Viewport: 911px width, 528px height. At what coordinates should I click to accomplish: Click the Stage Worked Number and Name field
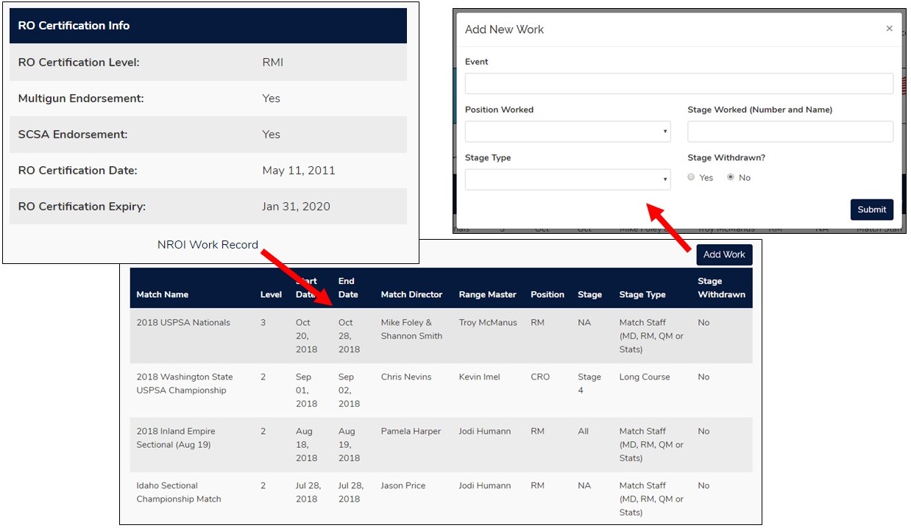790,131
